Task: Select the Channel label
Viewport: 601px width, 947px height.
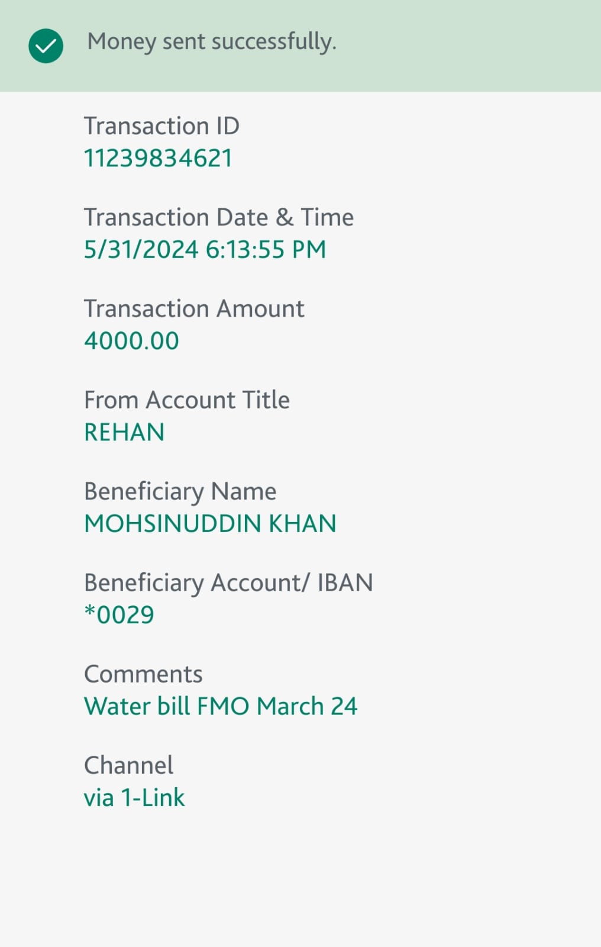Action: point(128,765)
